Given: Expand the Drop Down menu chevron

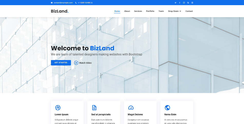Looking at the screenshot, I should click(180, 11).
